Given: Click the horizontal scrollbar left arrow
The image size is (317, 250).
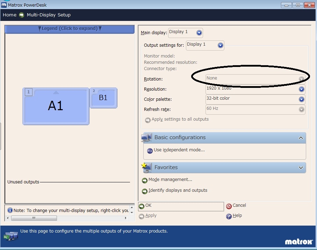Looking at the screenshot, I should 8,218.
